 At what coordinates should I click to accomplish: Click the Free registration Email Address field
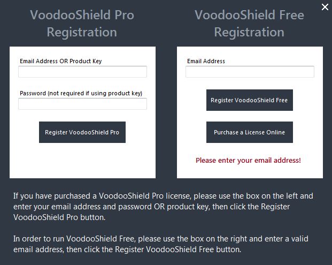[250, 72]
